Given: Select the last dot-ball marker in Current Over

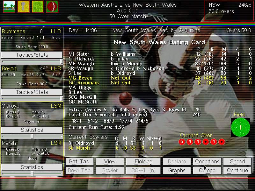Looking at the screenshot, I should (222, 142).
